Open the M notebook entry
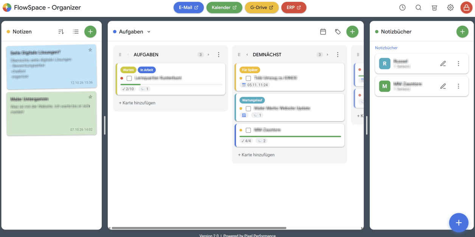Screen dimensions: 475x237 [422, 86]
